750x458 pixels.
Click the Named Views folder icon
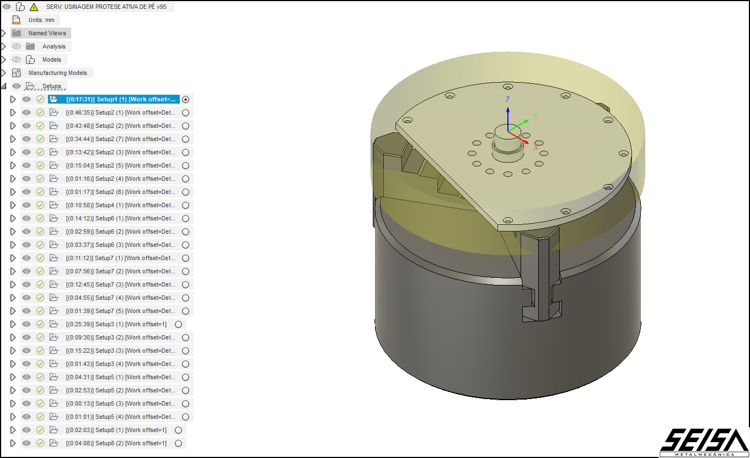pos(17,33)
